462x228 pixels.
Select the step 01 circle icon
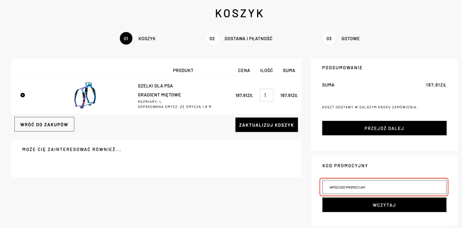tap(126, 38)
